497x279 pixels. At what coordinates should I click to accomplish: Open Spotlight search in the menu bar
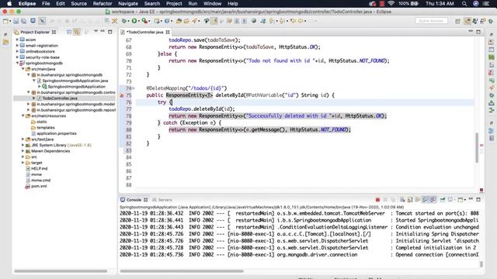(464, 4)
